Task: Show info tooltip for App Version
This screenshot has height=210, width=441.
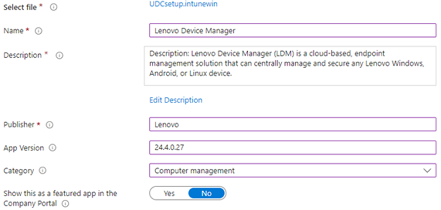Action: pos(52,148)
